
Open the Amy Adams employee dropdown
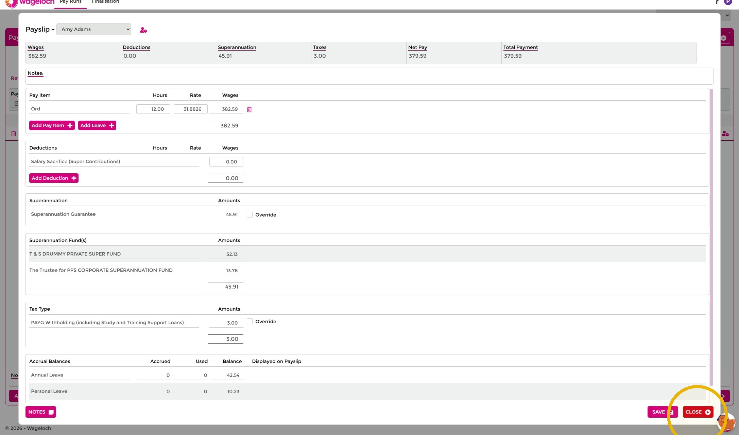(x=94, y=29)
